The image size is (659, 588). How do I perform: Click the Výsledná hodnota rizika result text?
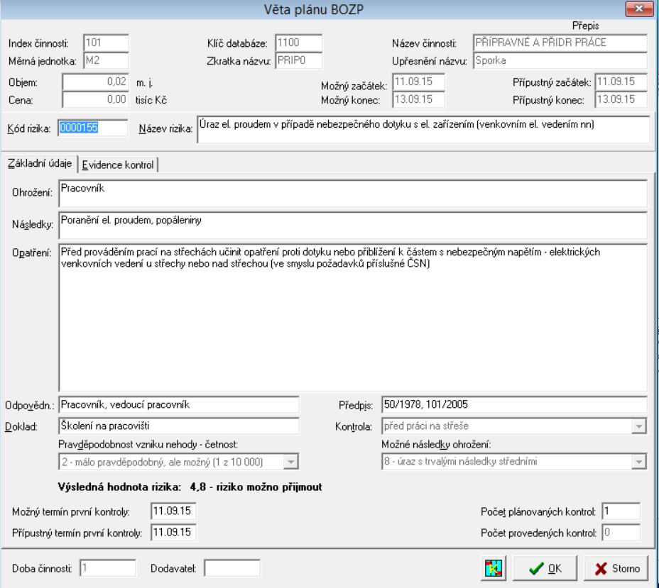pos(190,487)
